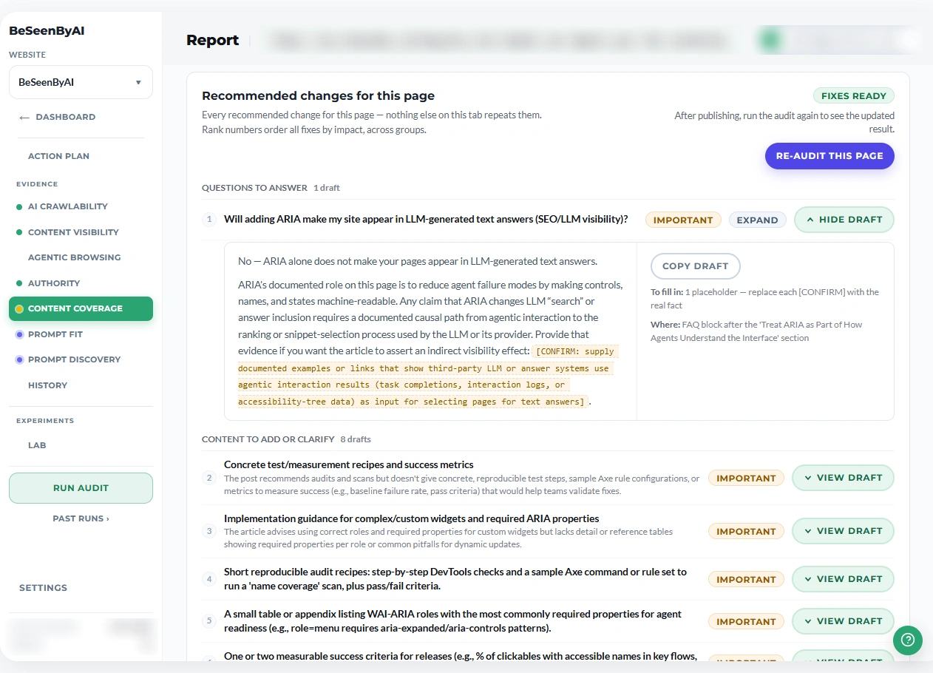933x673 pixels.
Task: Open the help question-mark icon
Action: [908, 640]
